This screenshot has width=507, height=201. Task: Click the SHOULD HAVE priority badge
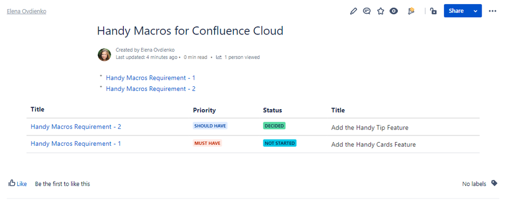click(210, 126)
